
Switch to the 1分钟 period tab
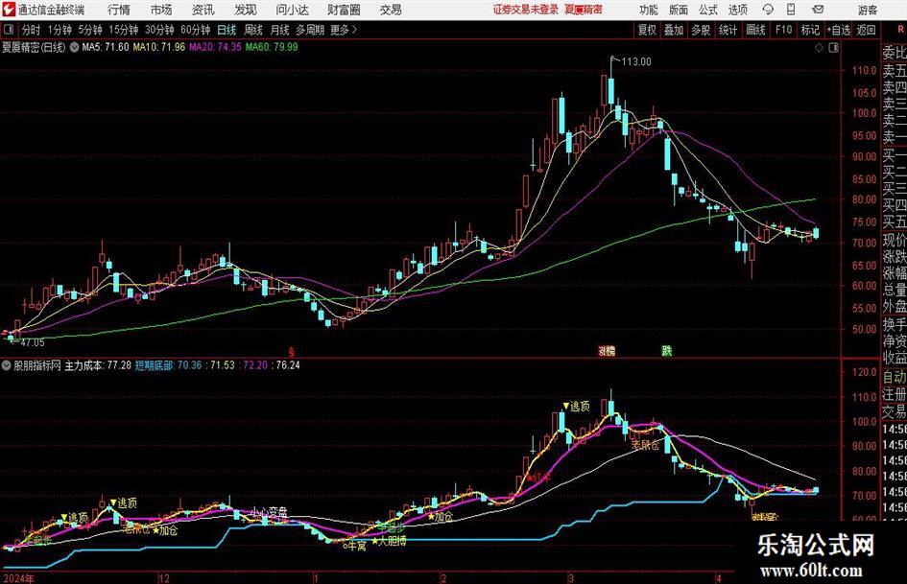pos(60,30)
